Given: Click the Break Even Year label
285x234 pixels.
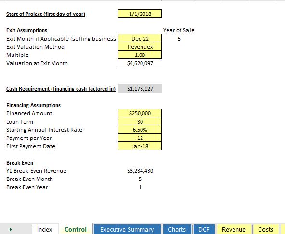Looking at the screenshot, I should pyautogui.click(x=27, y=187).
